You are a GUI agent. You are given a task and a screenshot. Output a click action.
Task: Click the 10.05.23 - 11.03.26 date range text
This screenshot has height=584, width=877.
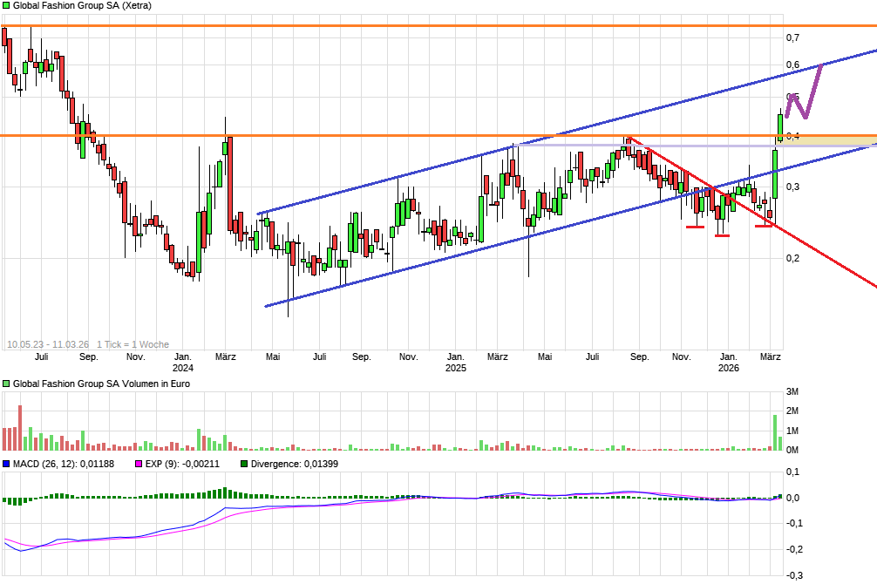[x=47, y=344]
